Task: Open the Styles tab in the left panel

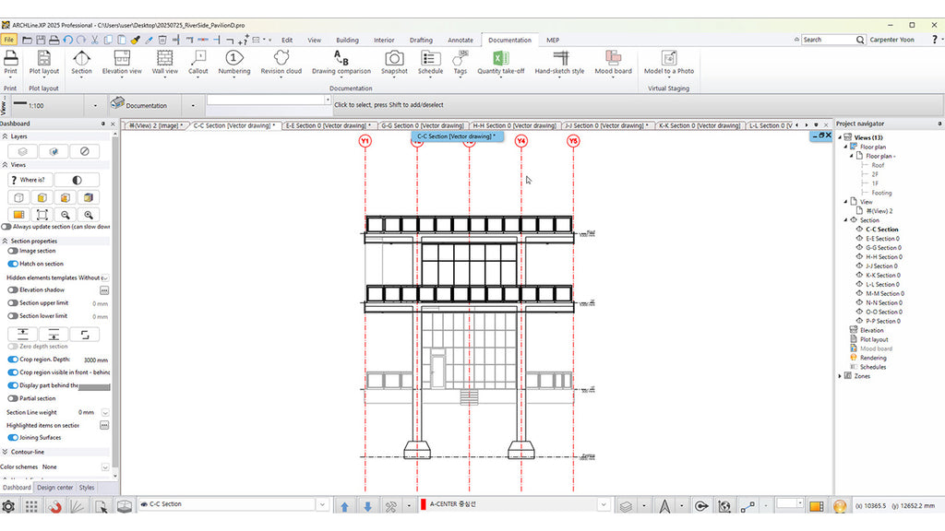Action: tap(87, 488)
